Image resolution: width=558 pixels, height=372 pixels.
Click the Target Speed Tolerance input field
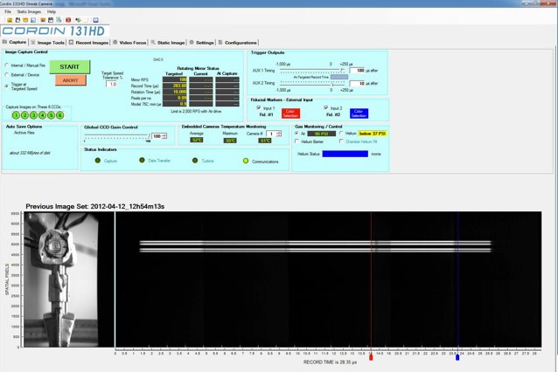pyautogui.click(x=110, y=84)
